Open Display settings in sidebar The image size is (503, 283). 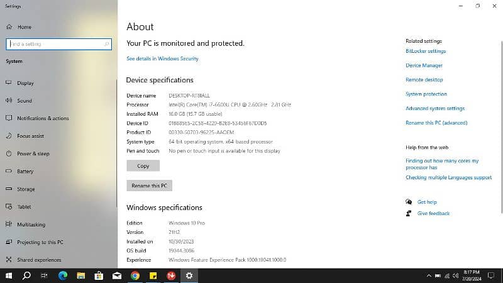coord(25,83)
